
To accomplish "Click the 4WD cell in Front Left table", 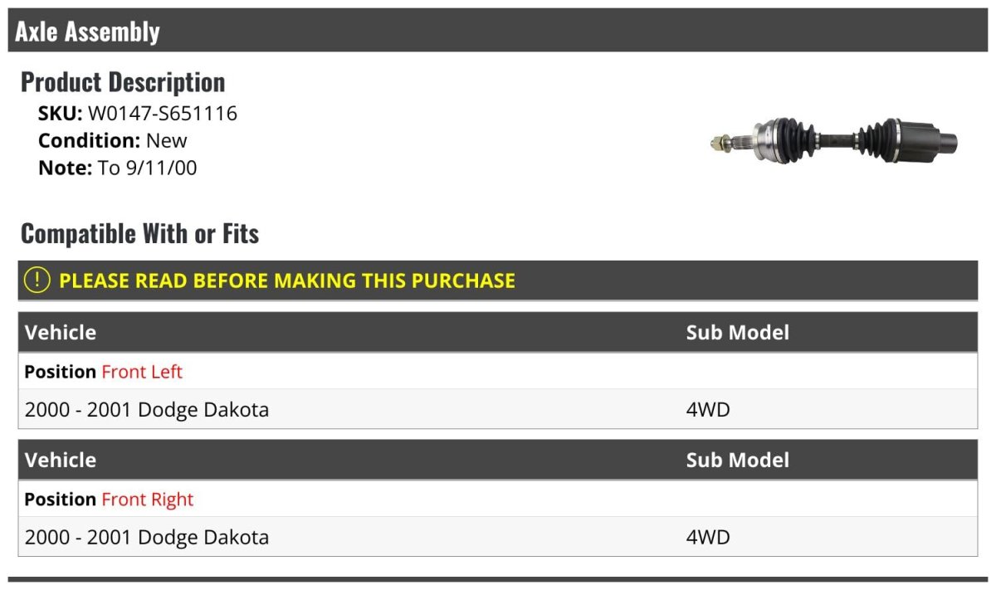I will (708, 410).
